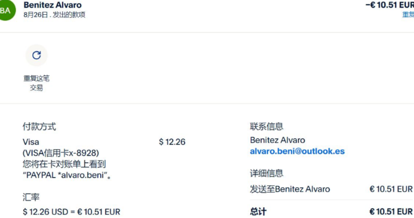Click the PAYPAL *alvaro.beni statement text
This screenshot has height=218, width=414.
pos(67,175)
